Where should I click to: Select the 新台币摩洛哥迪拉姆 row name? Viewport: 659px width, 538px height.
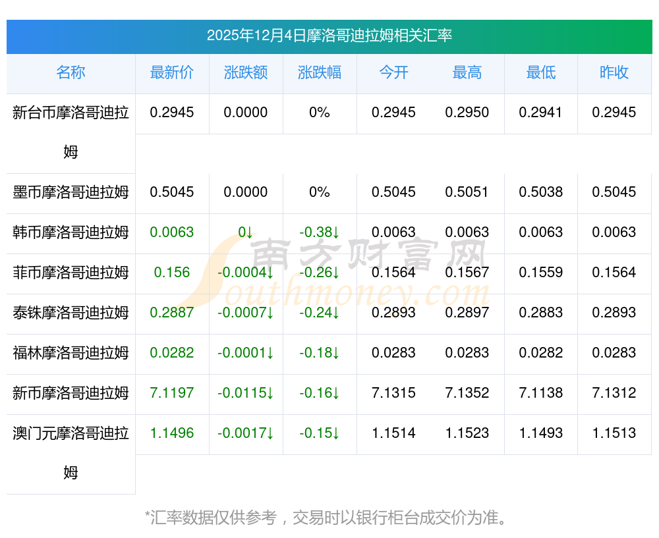coord(71,132)
